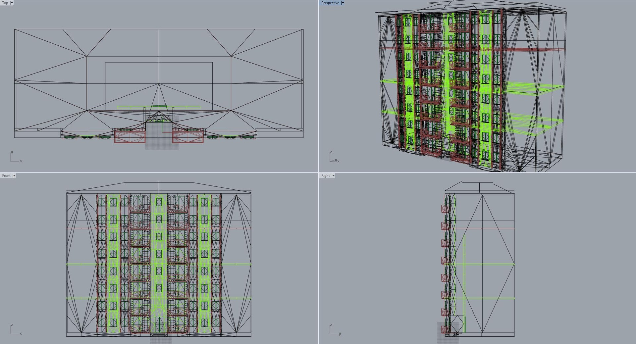Viewport: 636px width, 344px height.
Task: Click the axis icon in Right viewport
Action: coord(335,329)
